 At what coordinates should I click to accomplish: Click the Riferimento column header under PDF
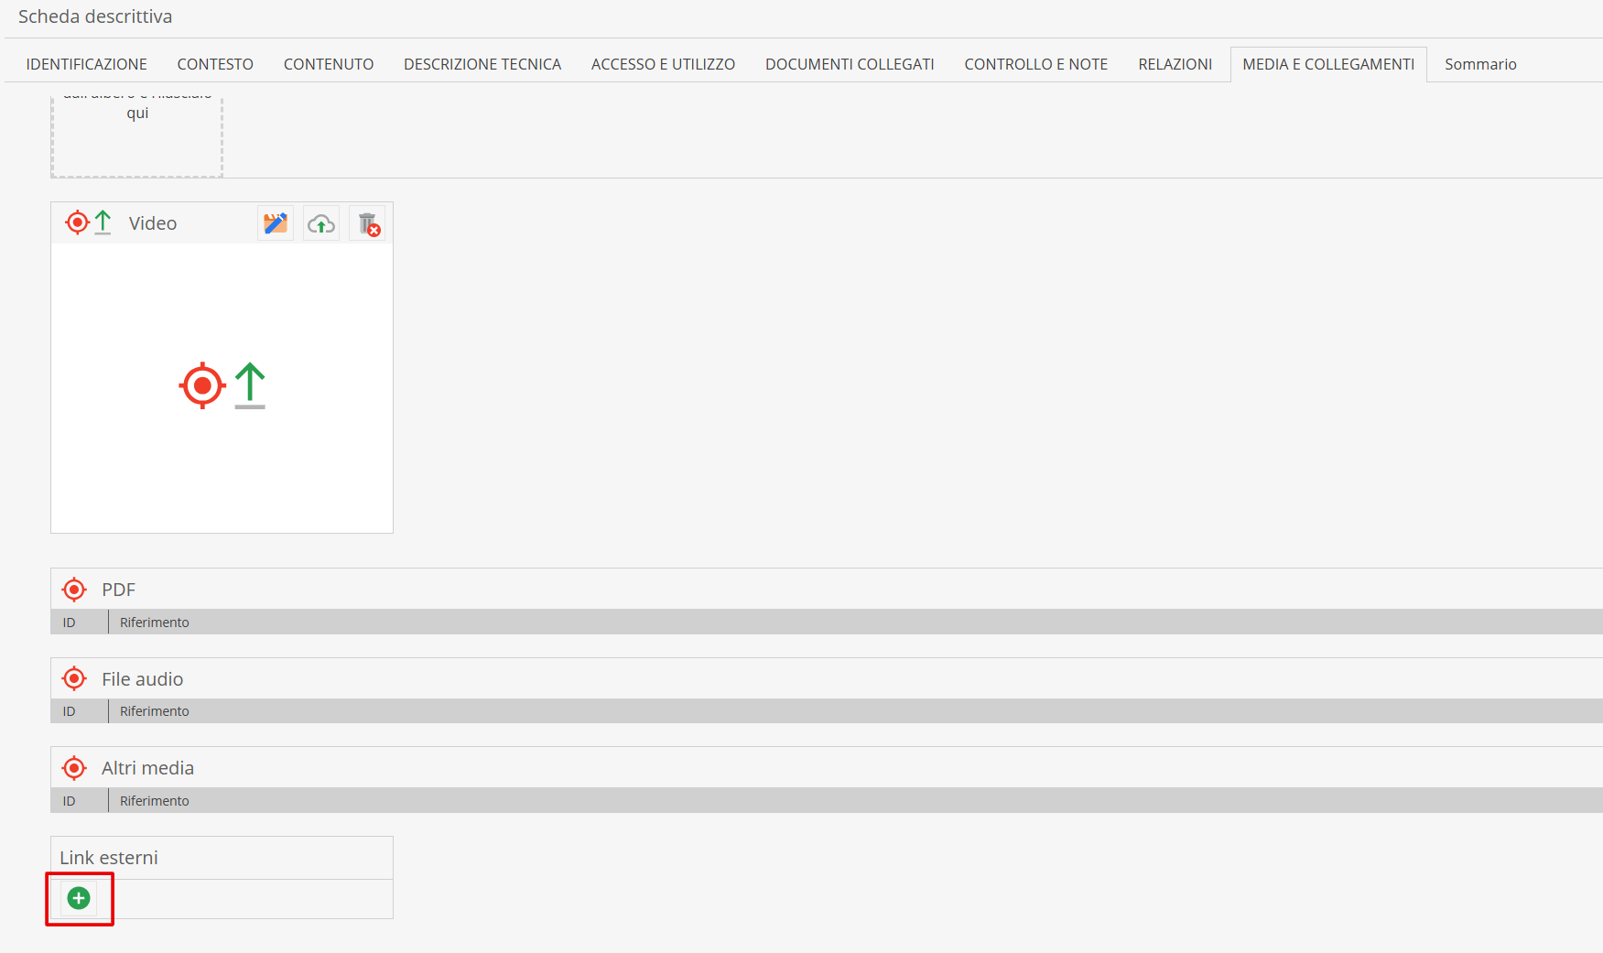click(155, 623)
